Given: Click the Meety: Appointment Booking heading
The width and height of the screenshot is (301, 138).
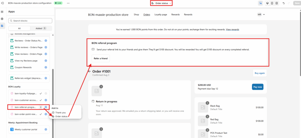Looking at the screenshot, I should [23, 123].
